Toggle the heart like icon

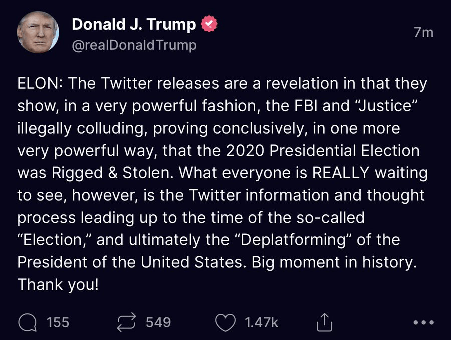pos(225,323)
